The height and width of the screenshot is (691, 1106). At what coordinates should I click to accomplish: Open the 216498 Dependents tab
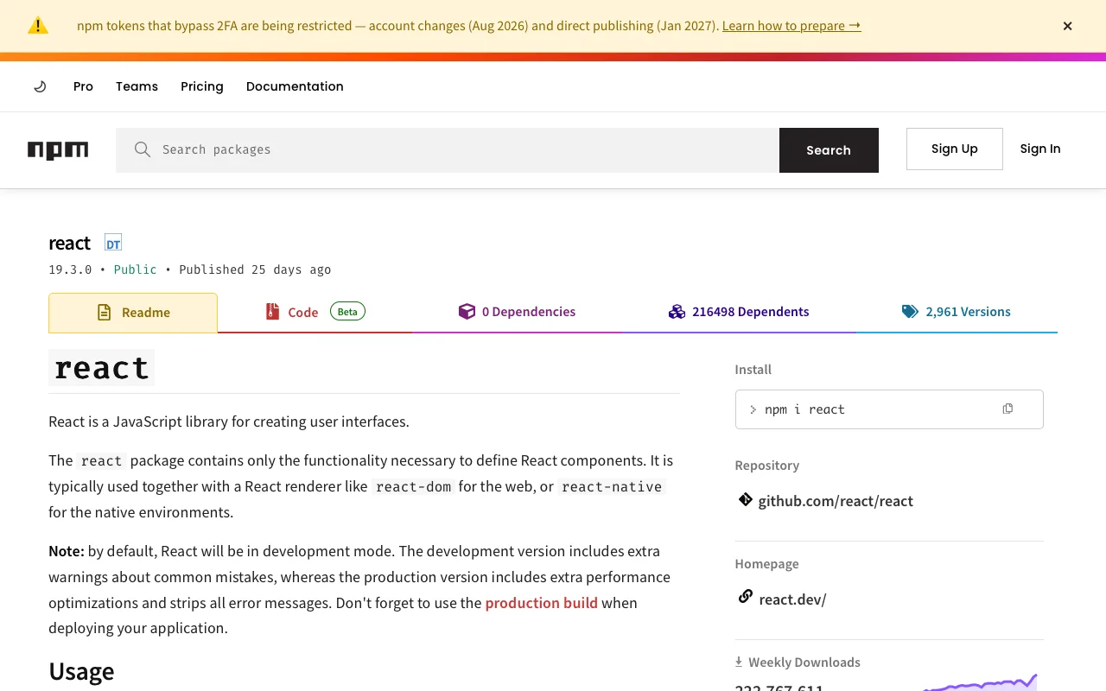739,312
